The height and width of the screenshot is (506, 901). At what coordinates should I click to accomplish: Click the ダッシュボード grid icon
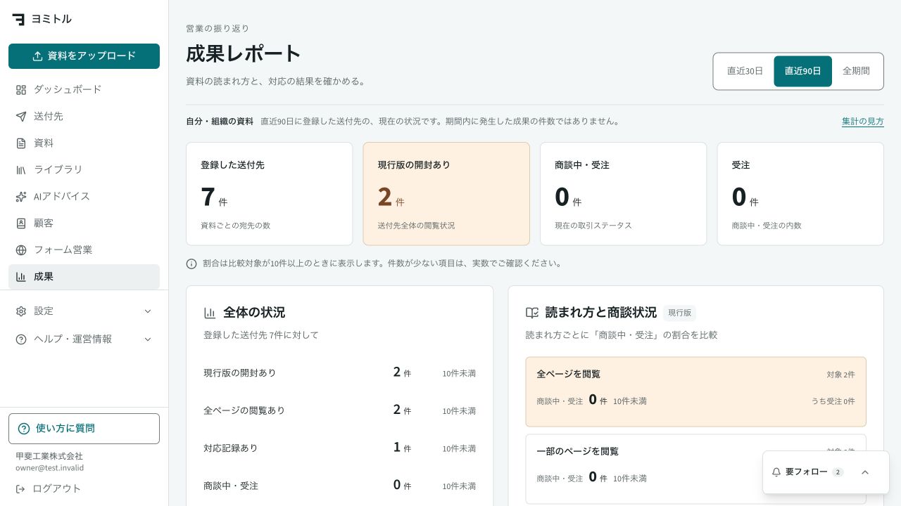click(21, 90)
